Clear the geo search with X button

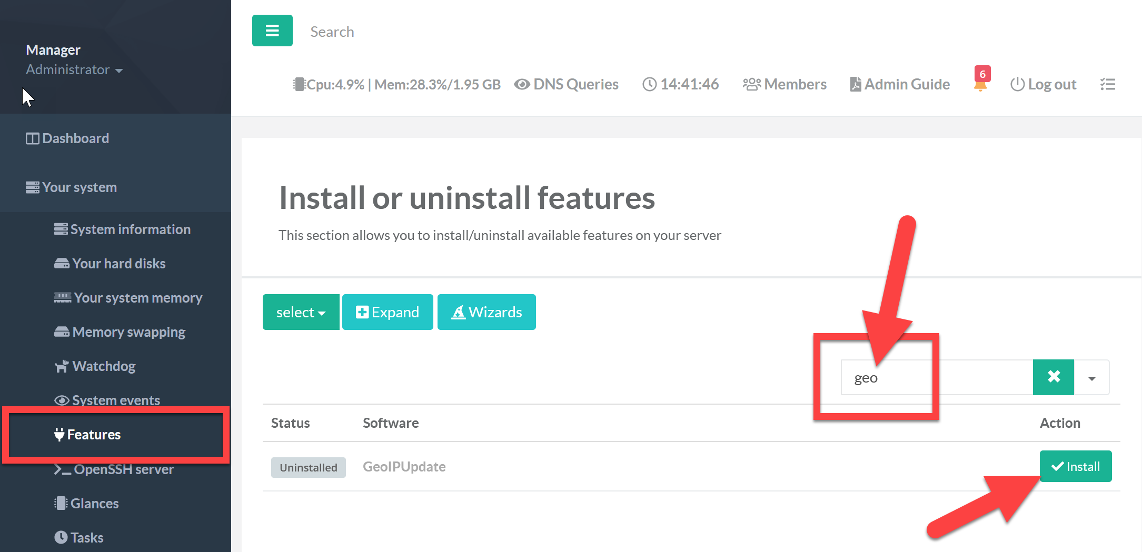click(1053, 377)
